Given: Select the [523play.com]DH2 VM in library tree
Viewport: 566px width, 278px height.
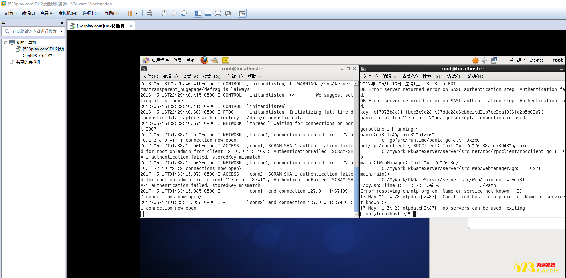Looking at the screenshot, I should (x=44, y=49).
